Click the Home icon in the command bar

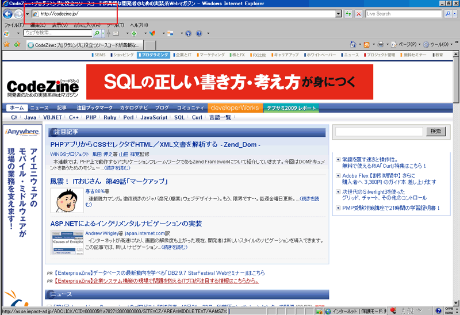click(353, 45)
